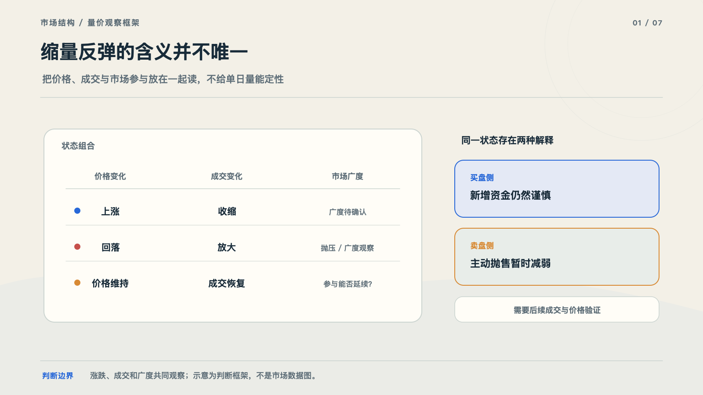Click the 成交变化 column header
The height and width of the screenshot is (395, 703).
227,176
